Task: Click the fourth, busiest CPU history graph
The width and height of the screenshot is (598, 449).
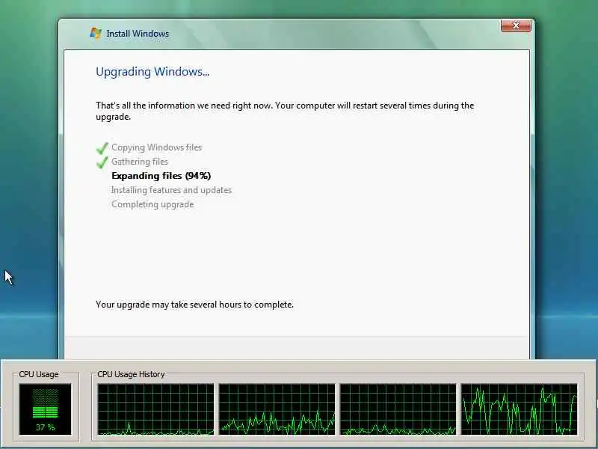Action: click(519, 409)
